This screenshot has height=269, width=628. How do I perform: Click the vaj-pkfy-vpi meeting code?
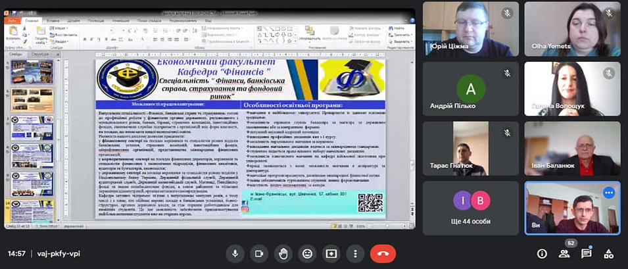click(x=57, y=253)
